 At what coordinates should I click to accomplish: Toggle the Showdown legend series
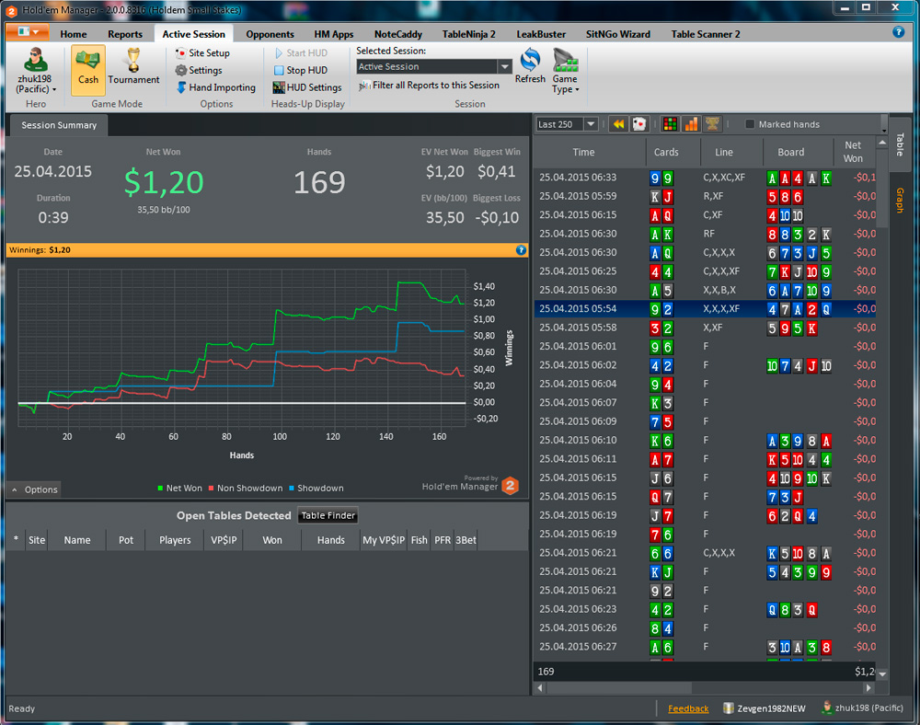[316, 488]
